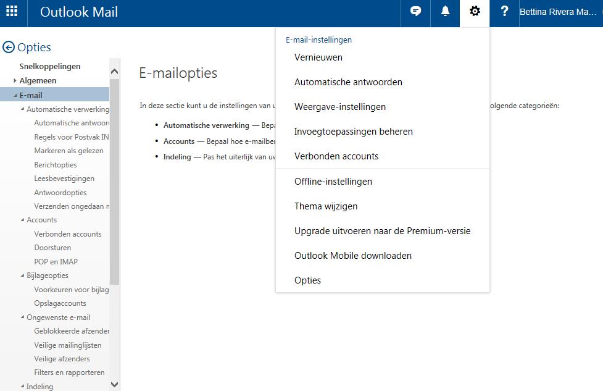Close the settings gear menu

(x=475, y=12)
